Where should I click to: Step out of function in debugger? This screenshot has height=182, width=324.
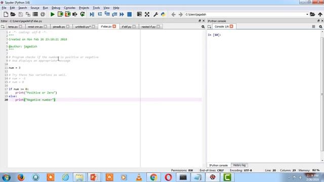(x=114, y=14)
